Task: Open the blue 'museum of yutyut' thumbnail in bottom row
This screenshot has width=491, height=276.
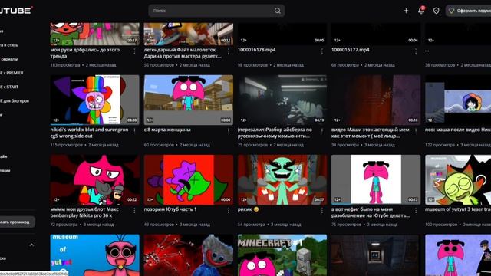Action: (95, 255)
